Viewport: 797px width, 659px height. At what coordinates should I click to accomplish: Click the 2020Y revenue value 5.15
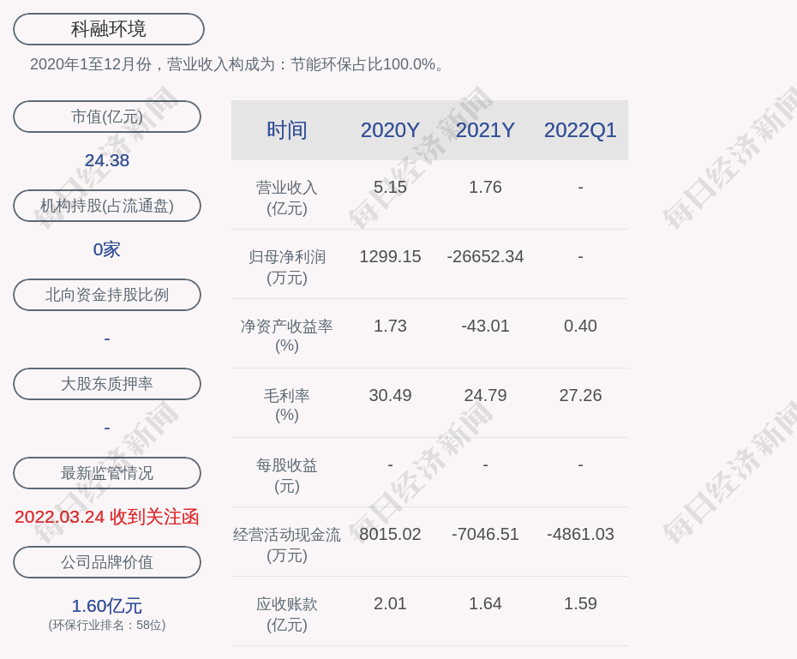tap(390, 187)
